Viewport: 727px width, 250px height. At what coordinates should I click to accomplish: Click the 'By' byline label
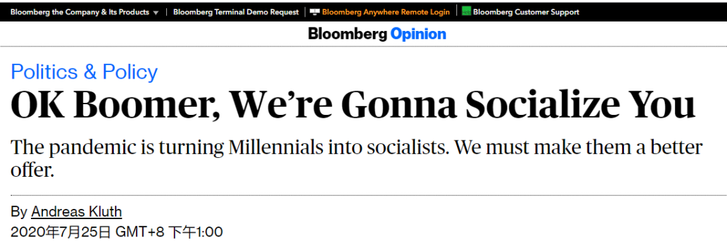pyautogui.click(x=19, y=212)
